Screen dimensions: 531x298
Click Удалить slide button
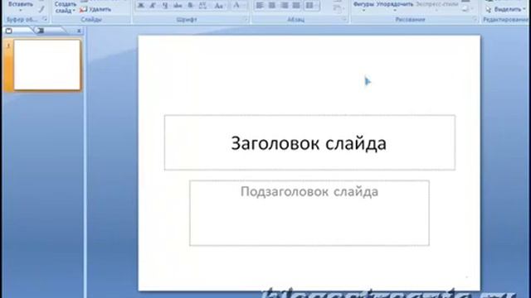(95, 9)
